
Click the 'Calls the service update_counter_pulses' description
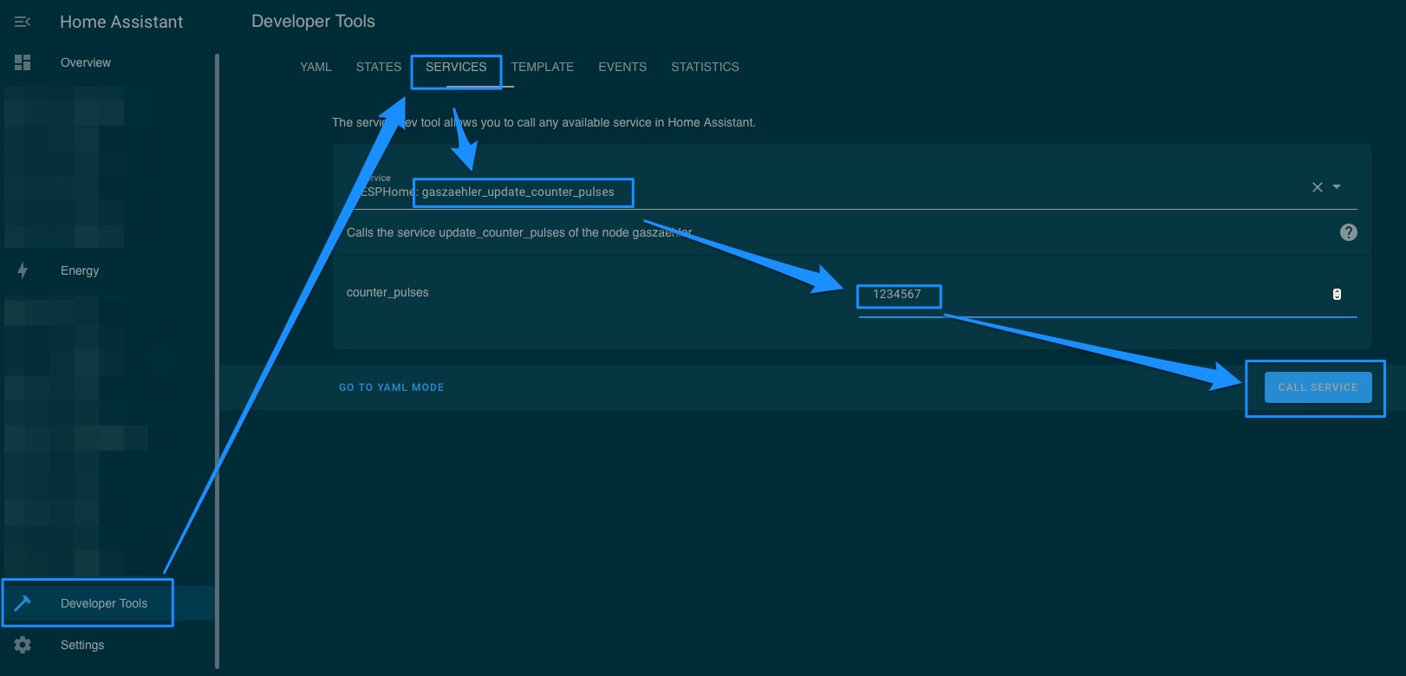(x=519, y=232)
